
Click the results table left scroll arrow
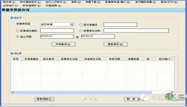coord(13,92)
